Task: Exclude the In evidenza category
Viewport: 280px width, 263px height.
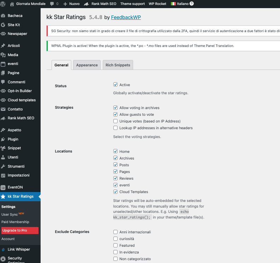Action: point(115,252)
